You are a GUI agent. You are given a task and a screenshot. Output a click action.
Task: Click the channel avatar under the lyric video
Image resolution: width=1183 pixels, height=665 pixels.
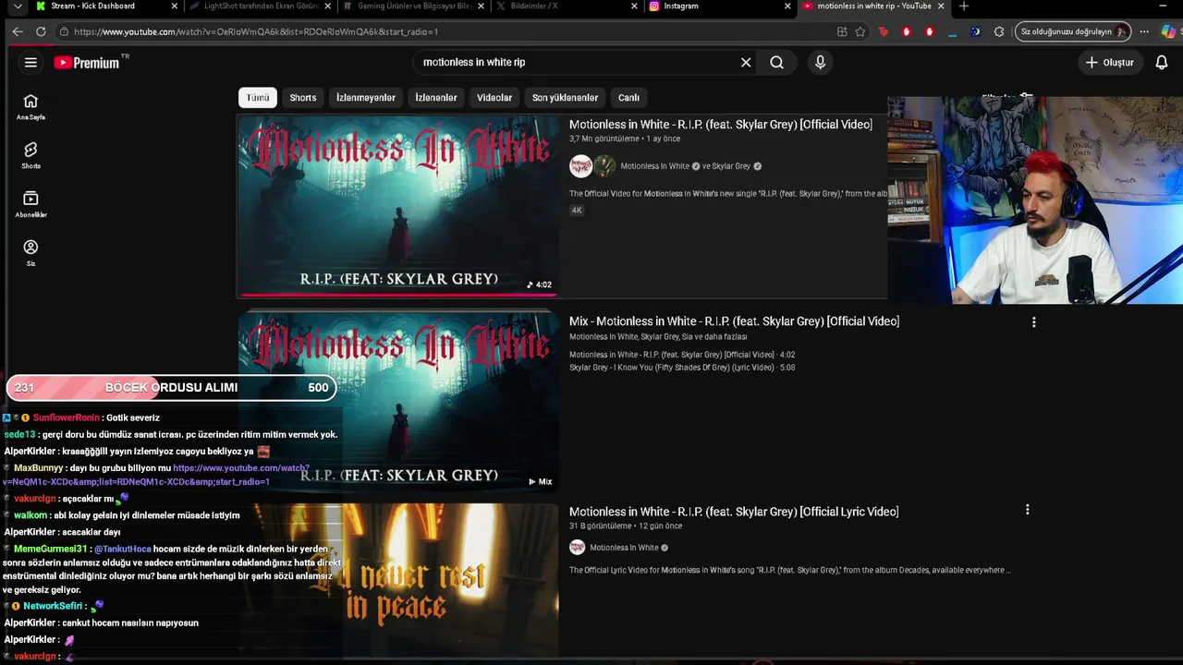point(578,548)
